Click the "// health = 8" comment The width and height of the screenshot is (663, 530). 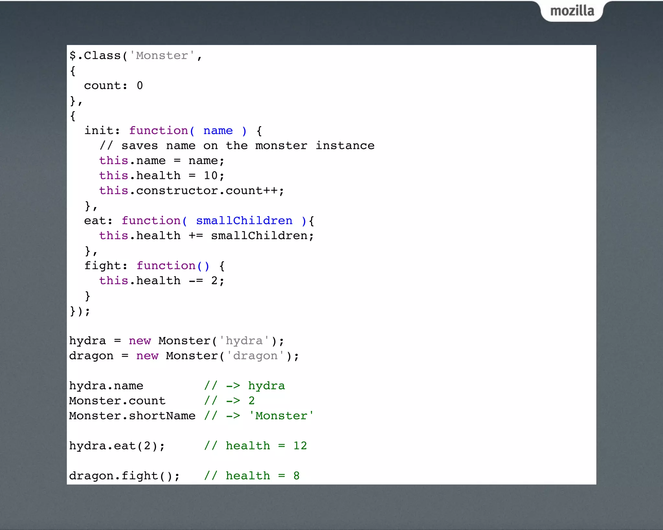click(x=252, y=476)
